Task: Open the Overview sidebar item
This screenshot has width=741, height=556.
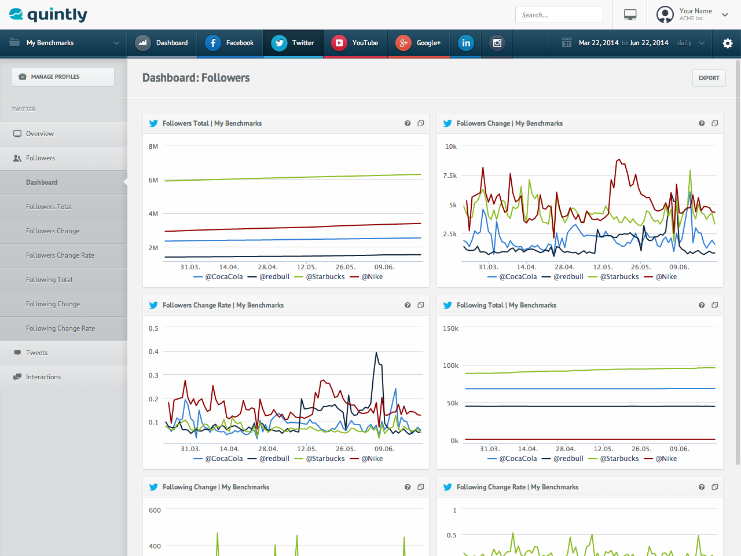Action: coord(64,134)
